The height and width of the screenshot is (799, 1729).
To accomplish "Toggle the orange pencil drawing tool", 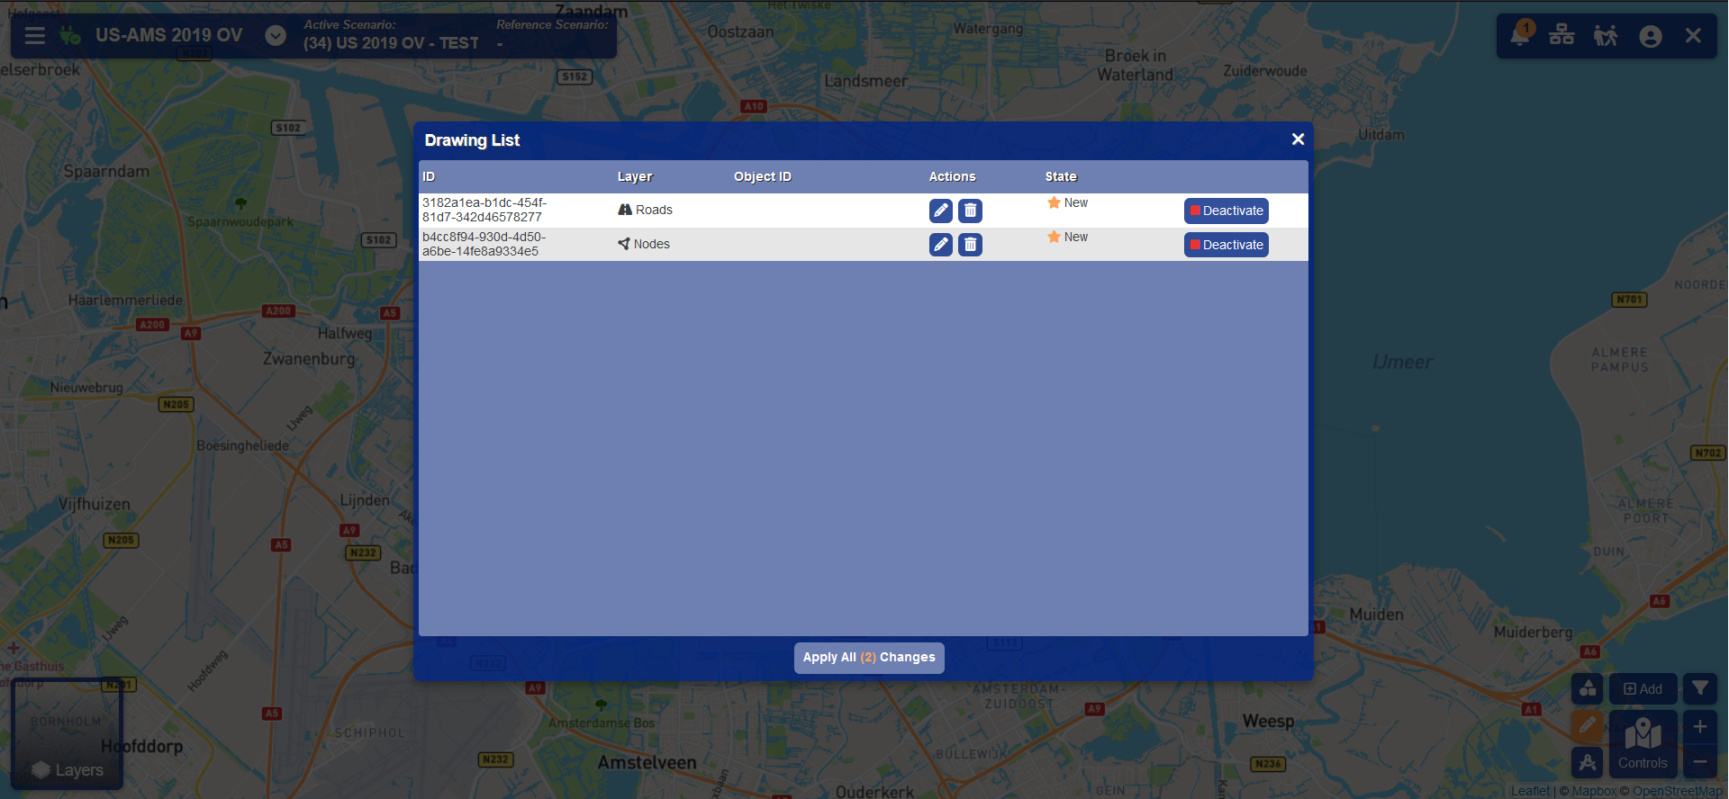I will (x=1588, y=725).
